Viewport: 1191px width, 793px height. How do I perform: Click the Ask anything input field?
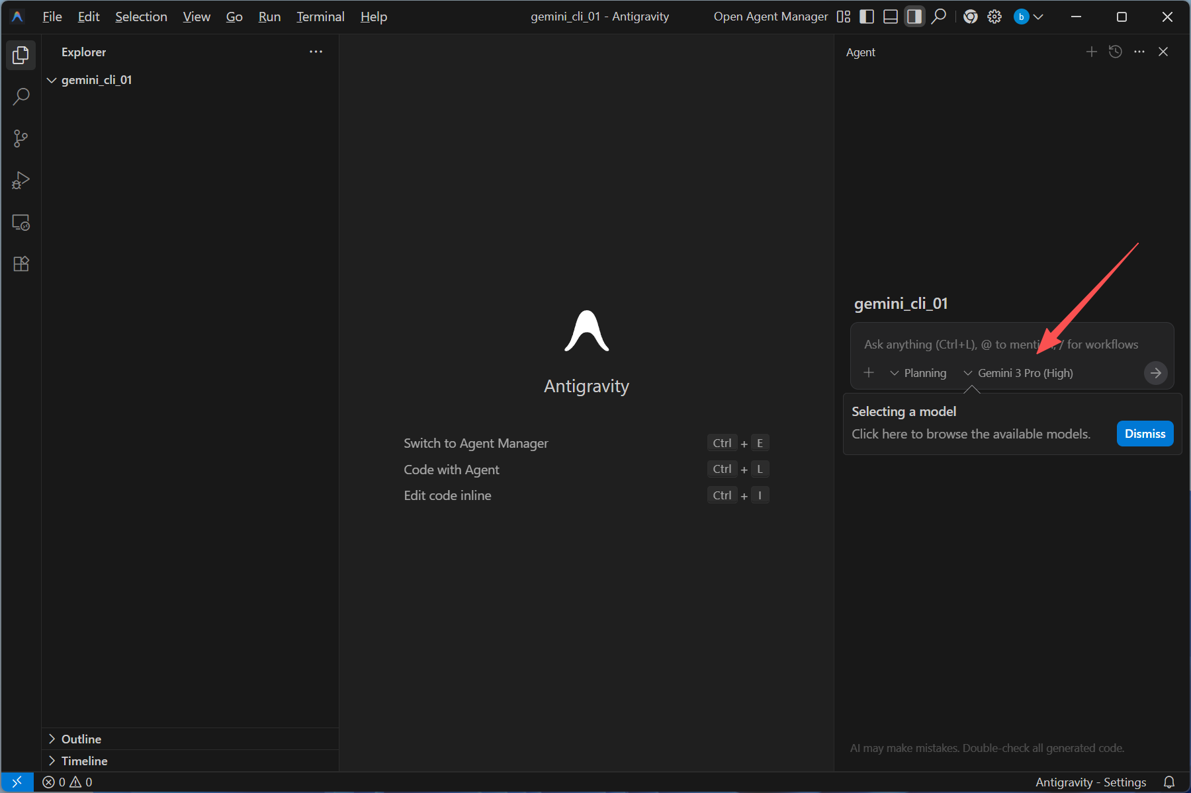pyautogui.click(x=1001, y=345)
